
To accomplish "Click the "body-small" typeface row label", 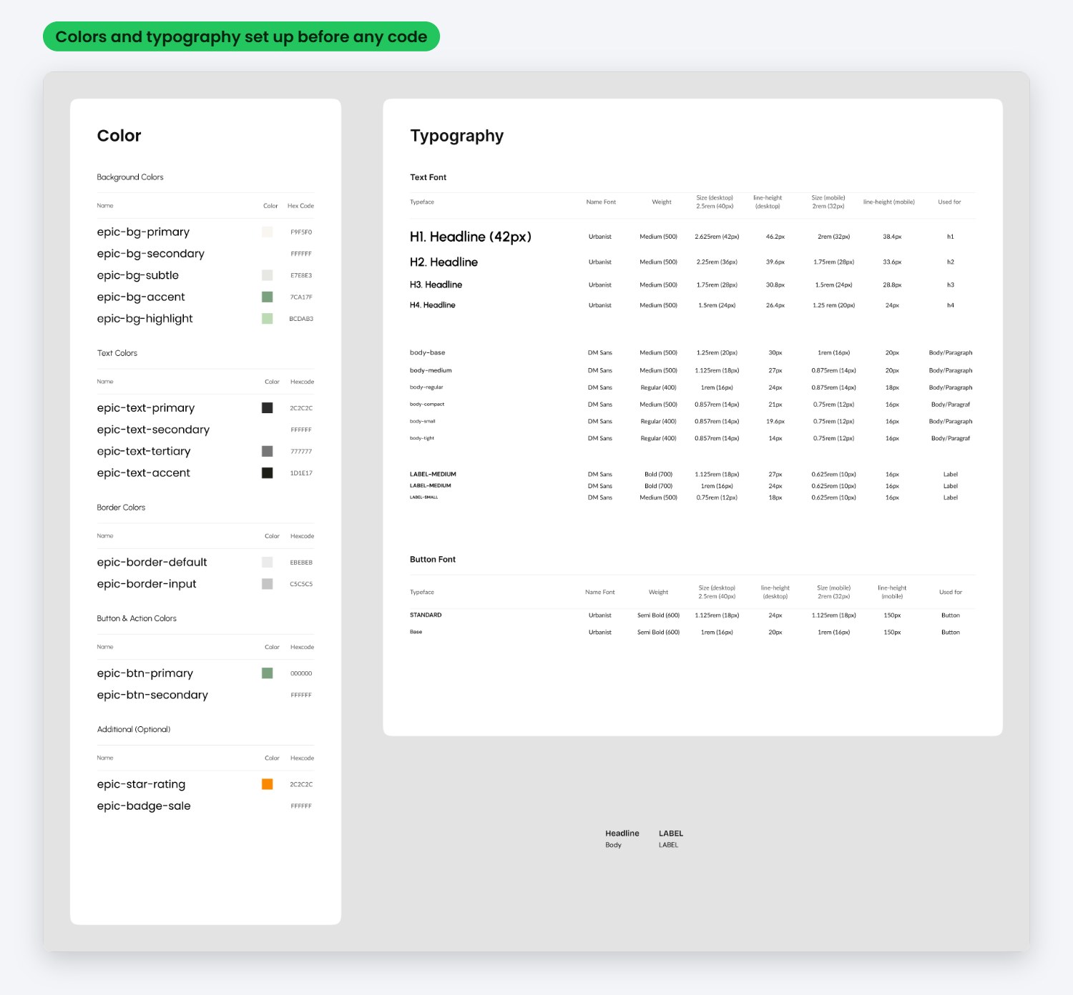I will (422, 422).
